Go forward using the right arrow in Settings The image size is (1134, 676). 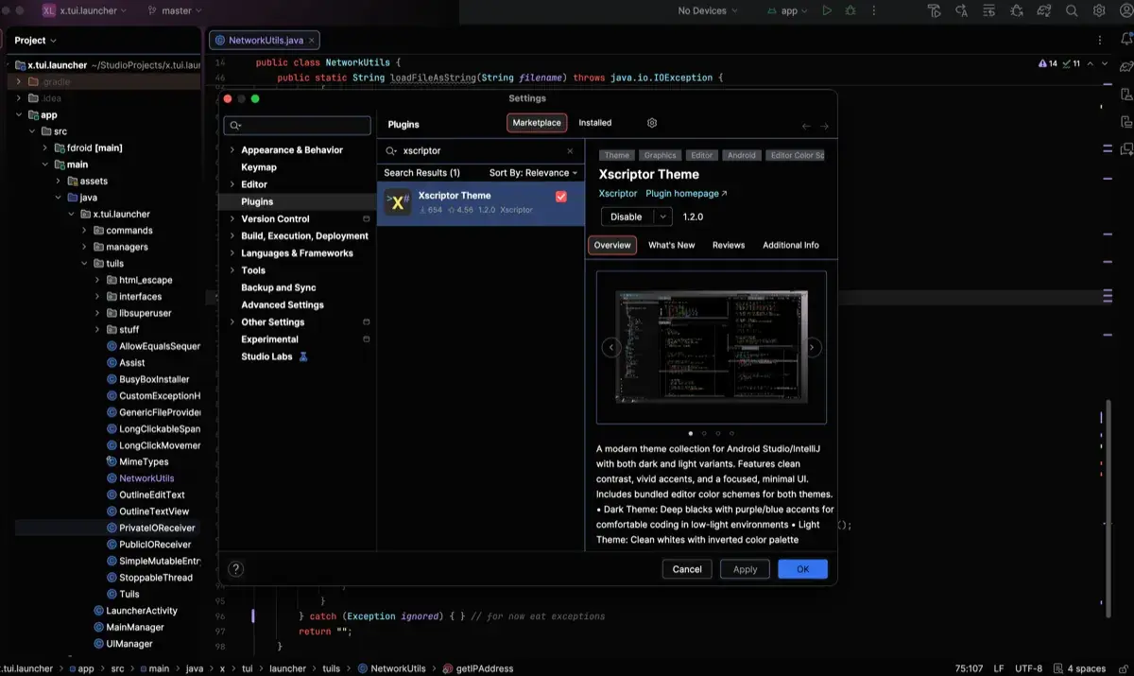[824, 126]
